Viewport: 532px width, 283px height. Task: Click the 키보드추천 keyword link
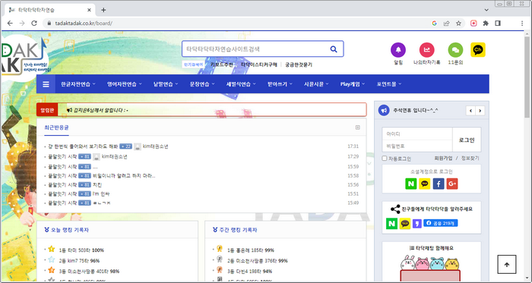222,64
